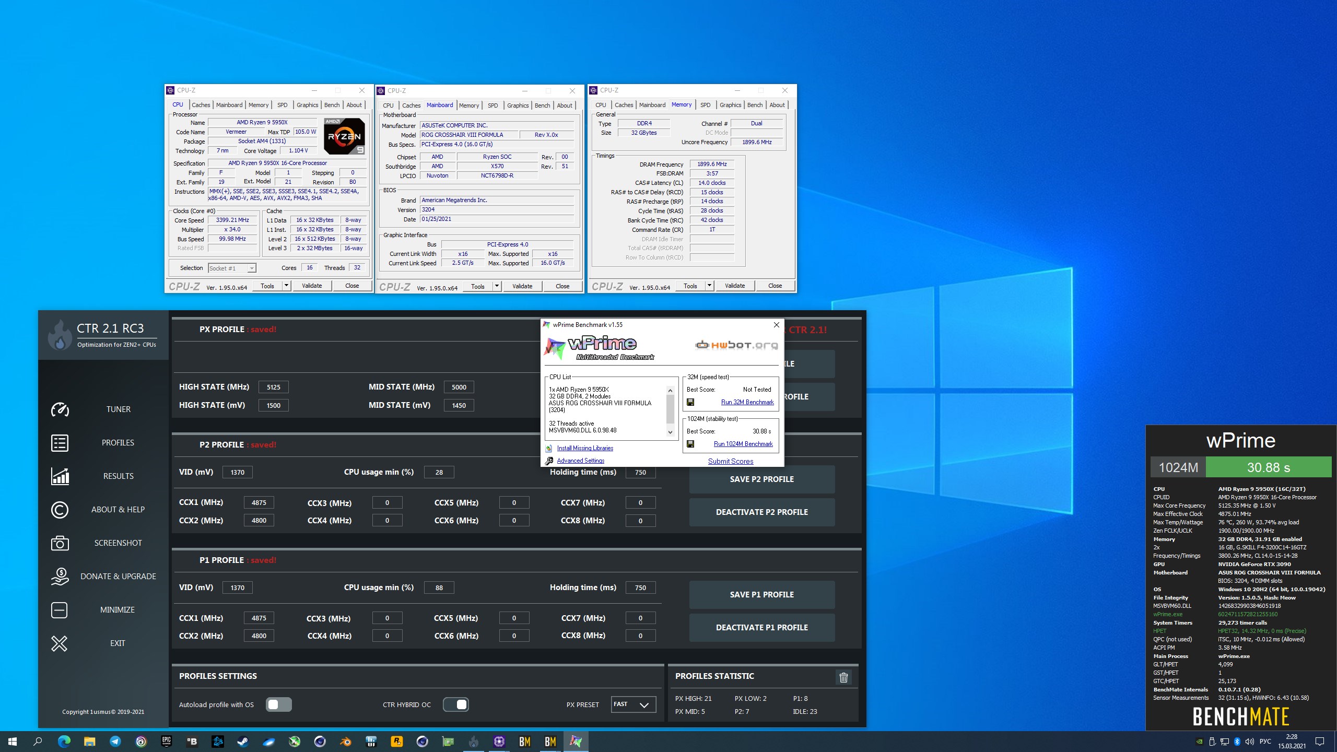1337x752 pixels.
Task: Click Run 32M Benchmark link
Action: 747,402
